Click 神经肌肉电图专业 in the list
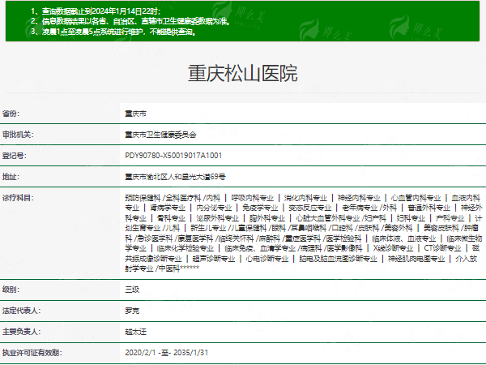The height and width of the screenshot is (365, 486). pyautogui.click(x=416, y=259)
